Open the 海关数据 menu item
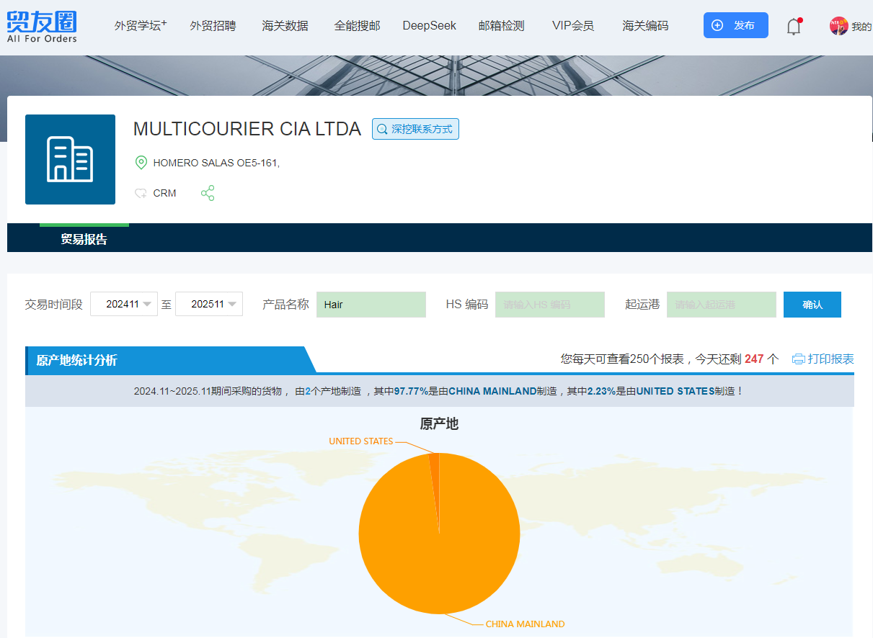 coord(285,26)
